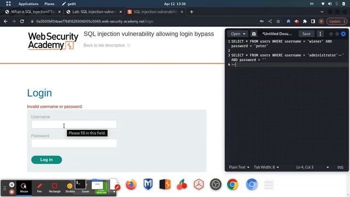The height and width of the screenshot is (197, 350).
Task: Open the volume speaker icon
Action: 330,4
